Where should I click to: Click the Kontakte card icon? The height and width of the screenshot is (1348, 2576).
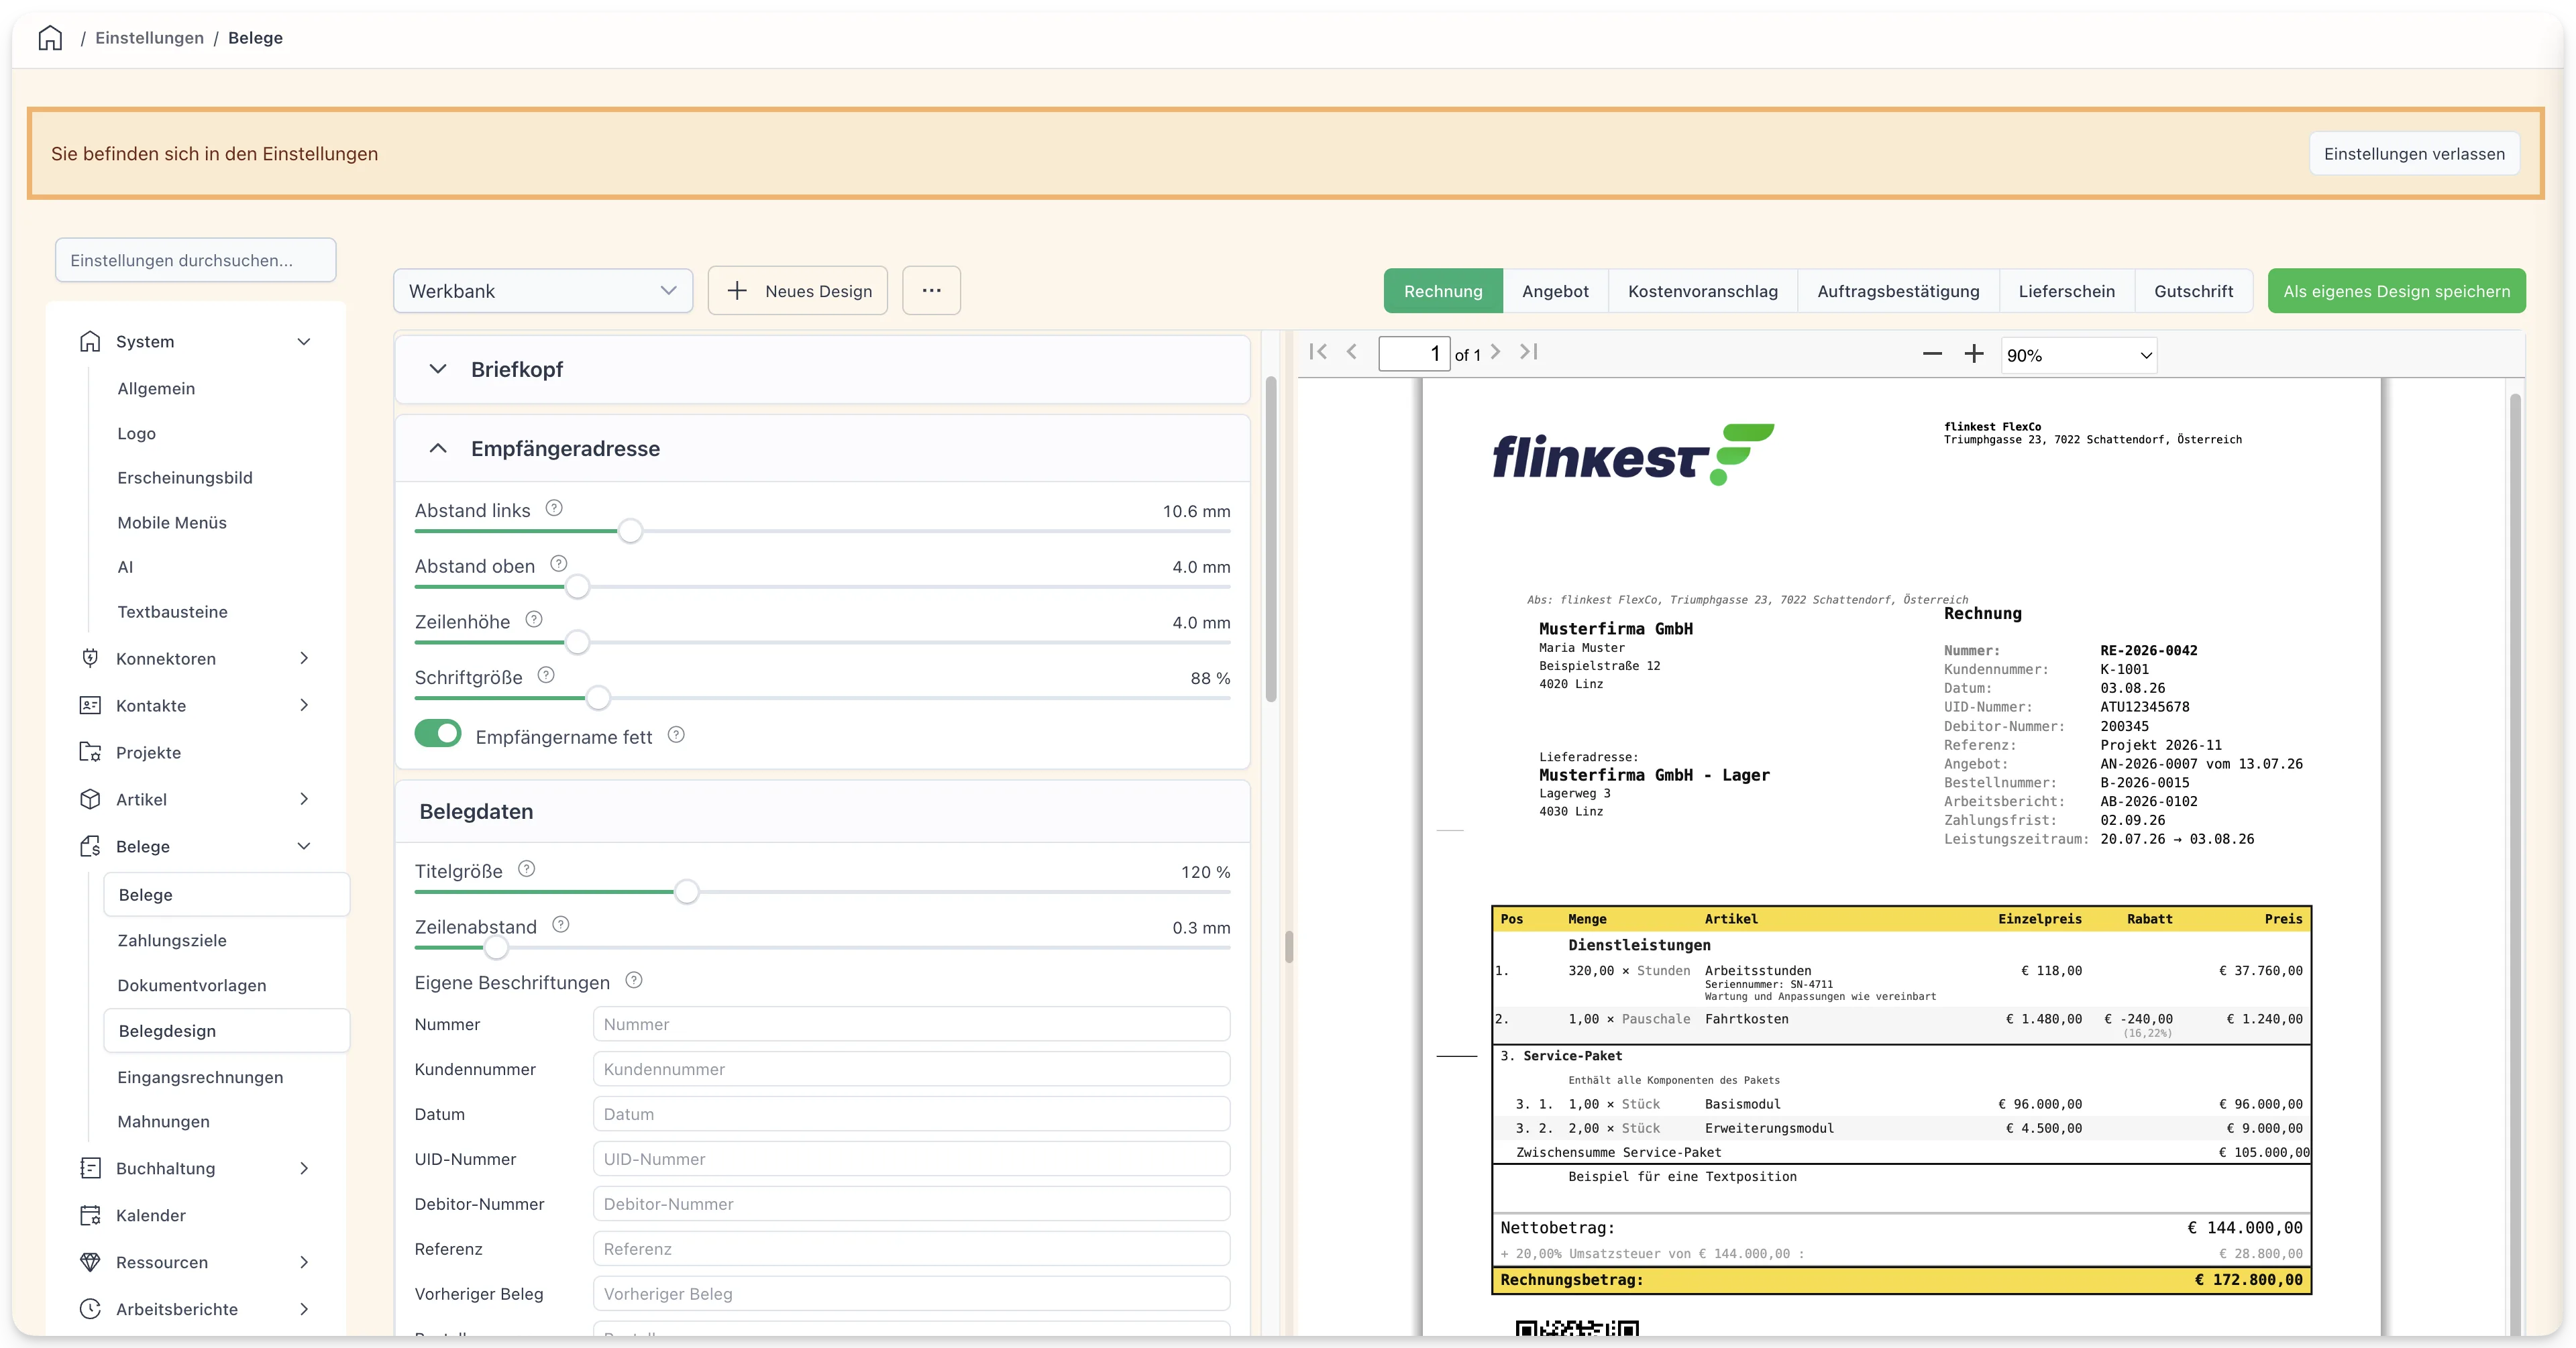tap(90, 705)
